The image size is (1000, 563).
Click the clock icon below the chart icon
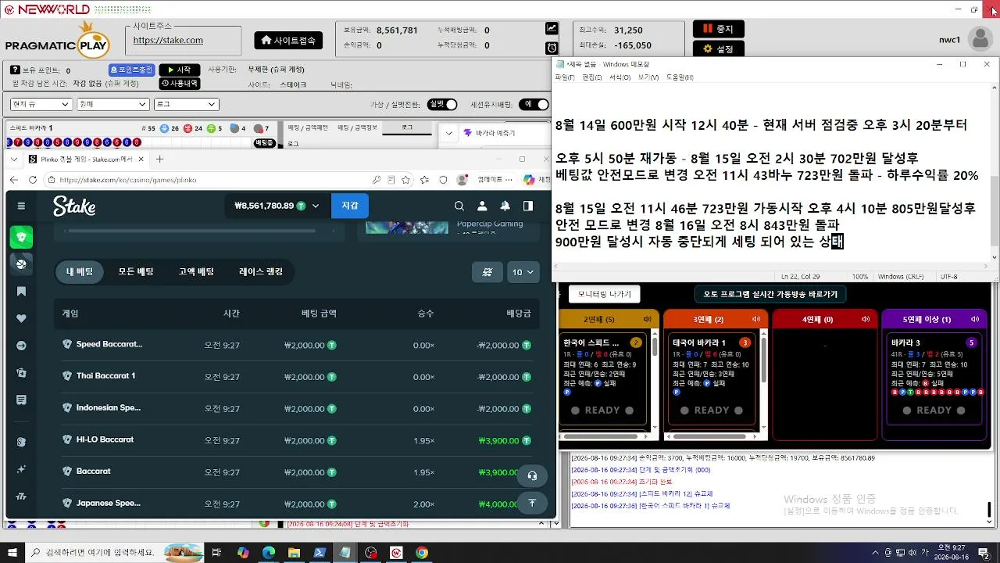click(552, 48)
